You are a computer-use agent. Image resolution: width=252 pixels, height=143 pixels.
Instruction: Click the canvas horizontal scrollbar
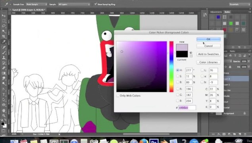click(x=146, y=134)
